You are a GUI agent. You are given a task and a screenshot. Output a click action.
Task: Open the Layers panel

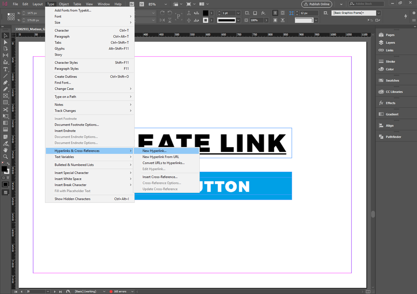coord(390,43)
